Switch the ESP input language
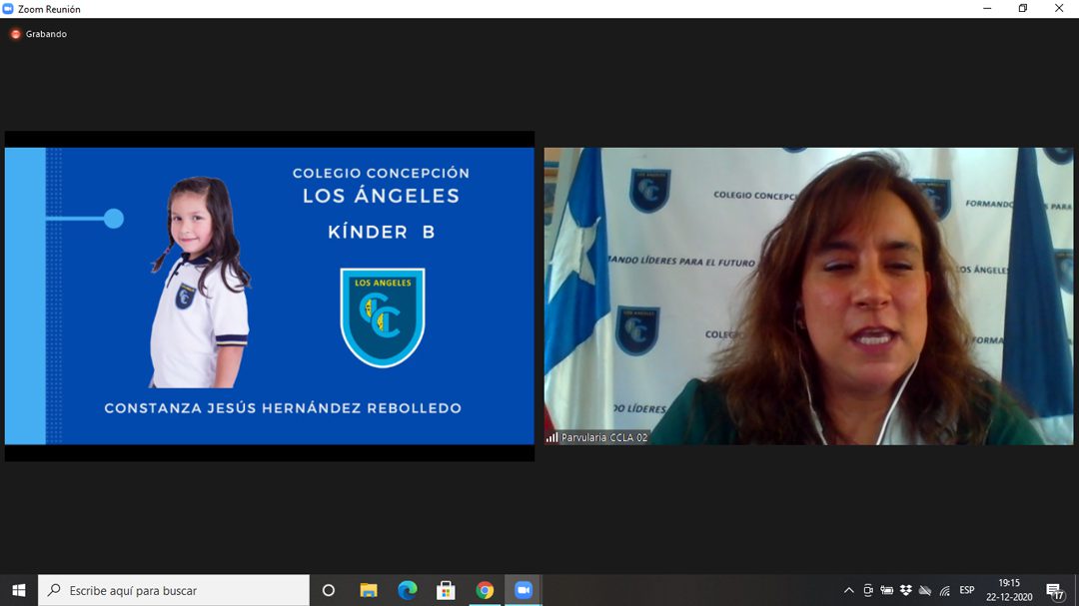This screenshot has height=606, width=1079. (x=967, y=590)
